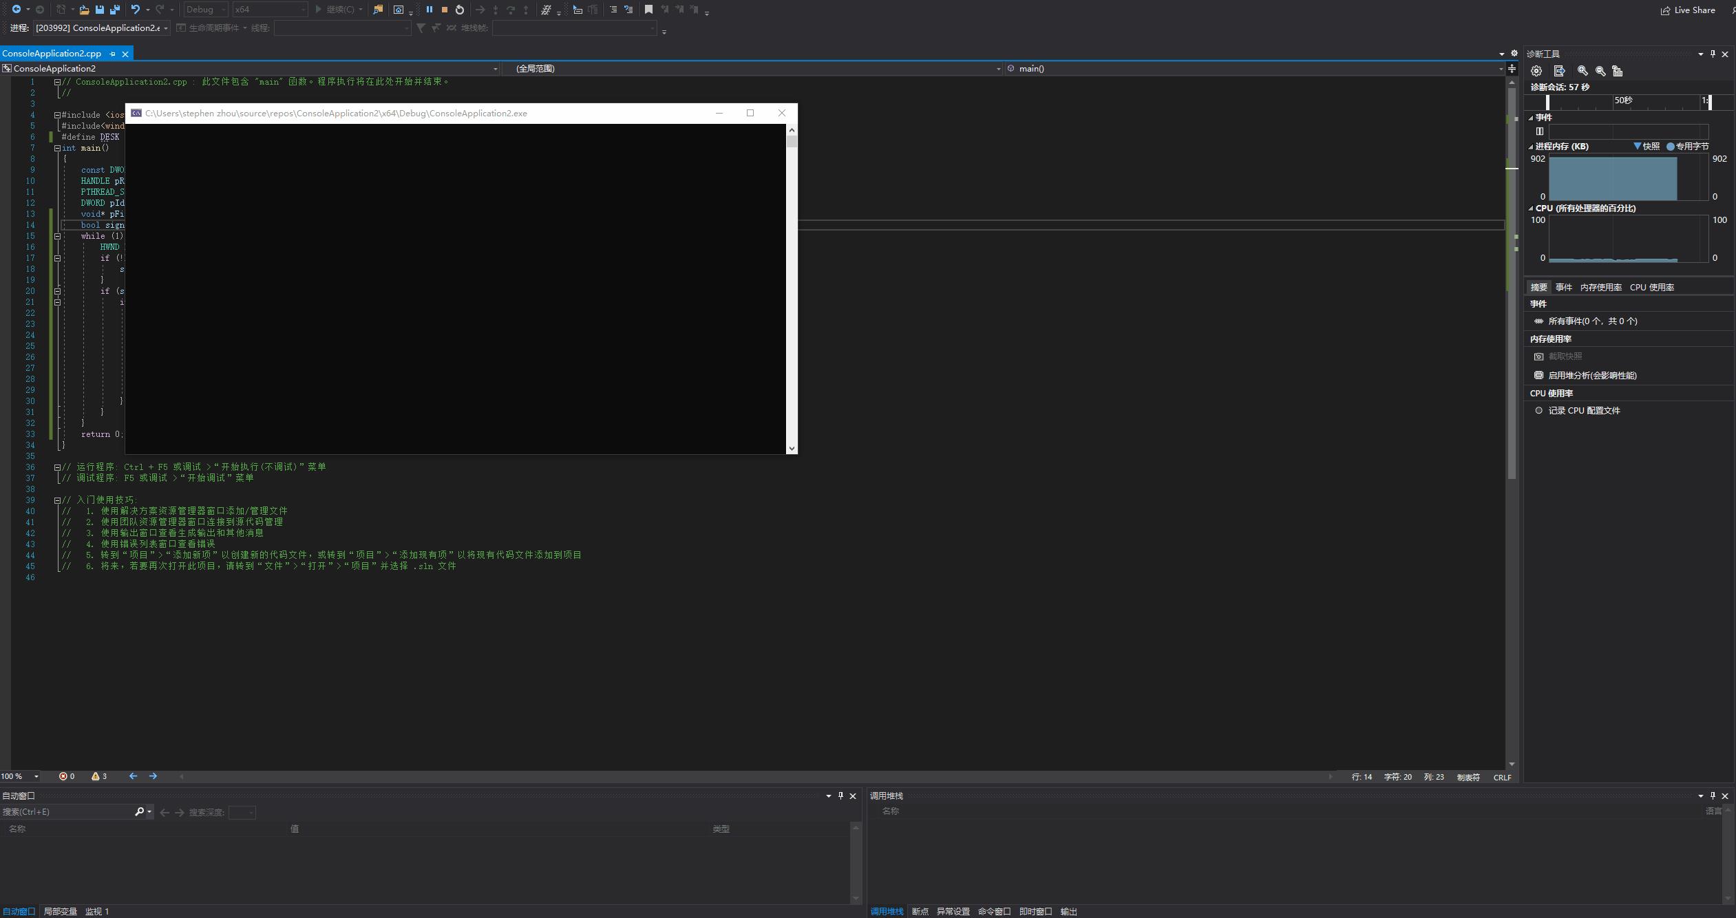Click reset zoom chart icon in diagnostics
The width and height of the screenshot is (1736, 918).
point(1618,71)
